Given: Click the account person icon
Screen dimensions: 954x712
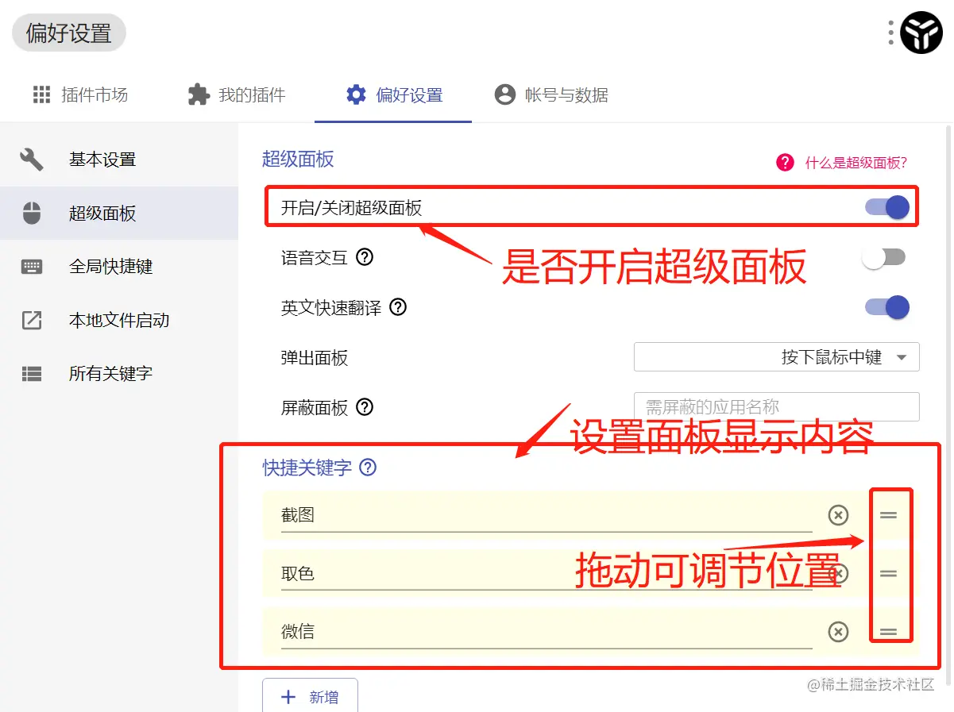Looking at the screenshot, I should click(505, 94).
